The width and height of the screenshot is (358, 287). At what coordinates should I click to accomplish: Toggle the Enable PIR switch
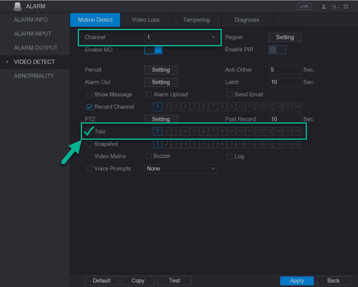coord(277,50)
